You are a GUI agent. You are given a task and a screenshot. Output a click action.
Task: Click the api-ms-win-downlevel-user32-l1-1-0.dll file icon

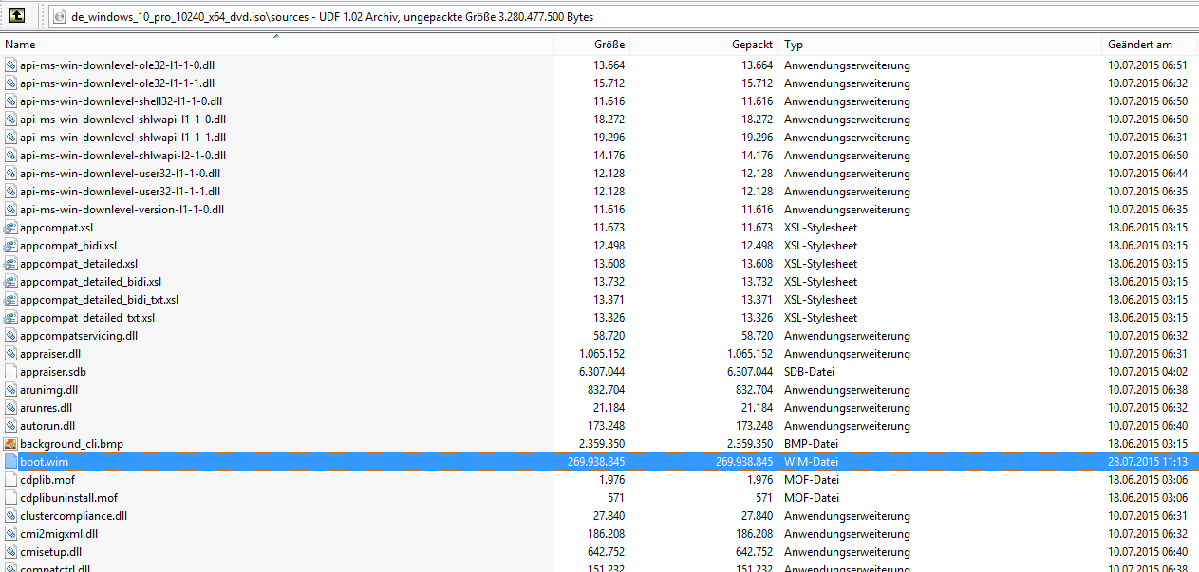[x=10, y=174]
